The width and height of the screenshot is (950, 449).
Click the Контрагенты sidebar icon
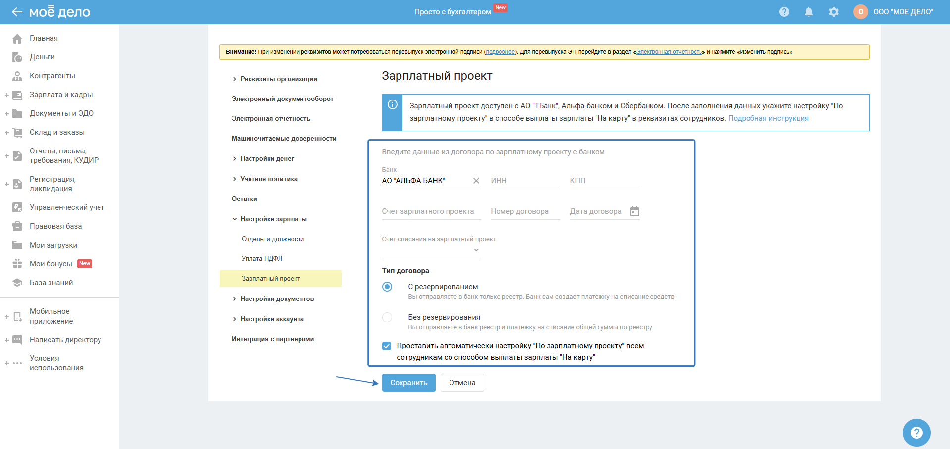click(17, 76)
